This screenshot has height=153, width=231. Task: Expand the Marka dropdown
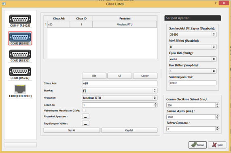coord(119,91)
